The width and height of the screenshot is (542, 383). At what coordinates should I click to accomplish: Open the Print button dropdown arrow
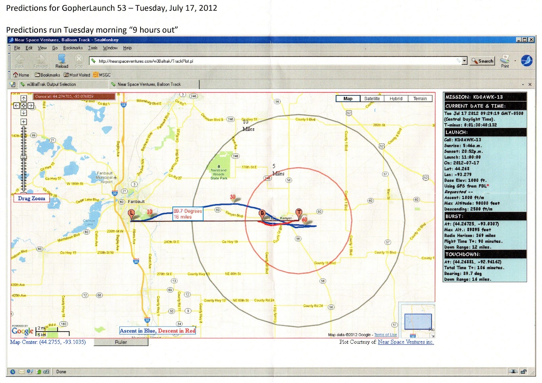point(515,61)
